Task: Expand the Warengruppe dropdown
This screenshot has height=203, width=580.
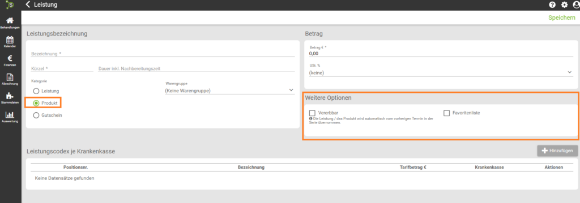Action: click(x=230, y=90)
